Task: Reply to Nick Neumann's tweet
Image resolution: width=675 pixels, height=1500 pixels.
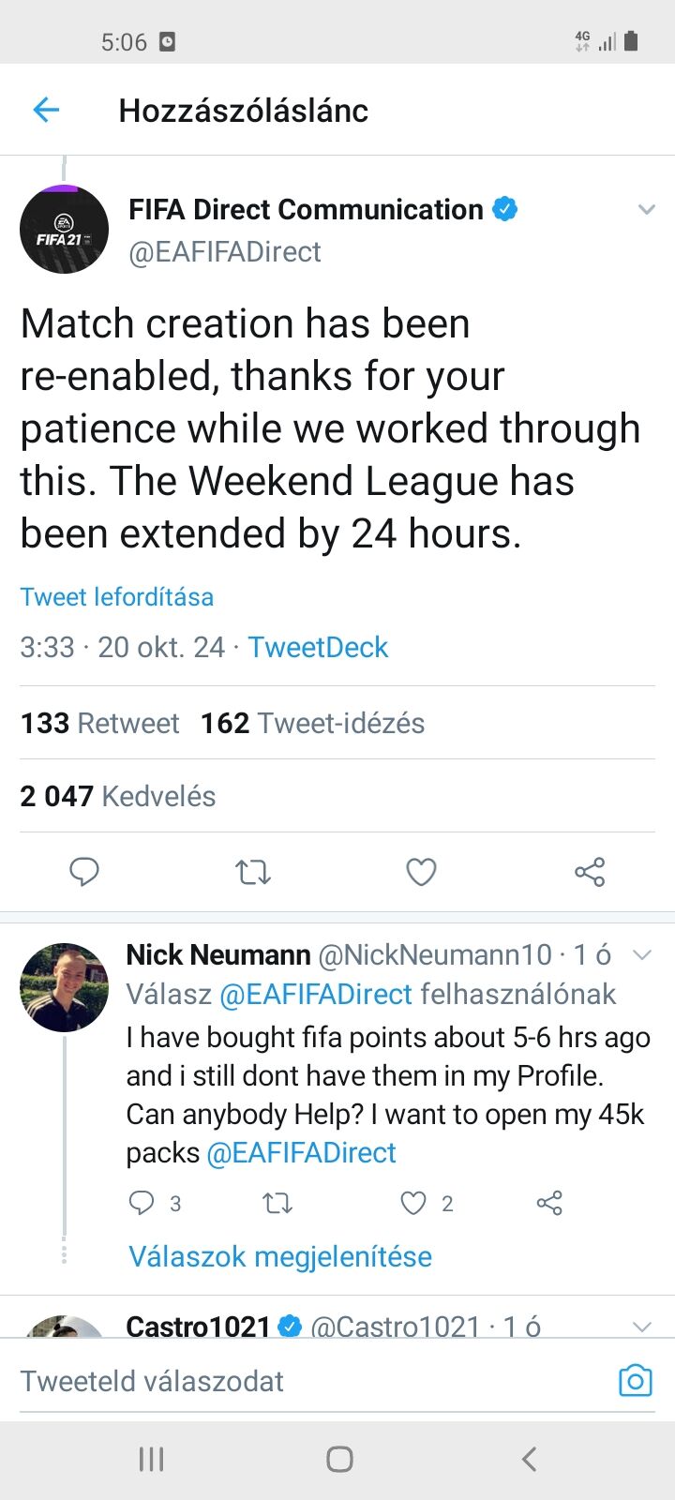Action: tap(142, 1203)
